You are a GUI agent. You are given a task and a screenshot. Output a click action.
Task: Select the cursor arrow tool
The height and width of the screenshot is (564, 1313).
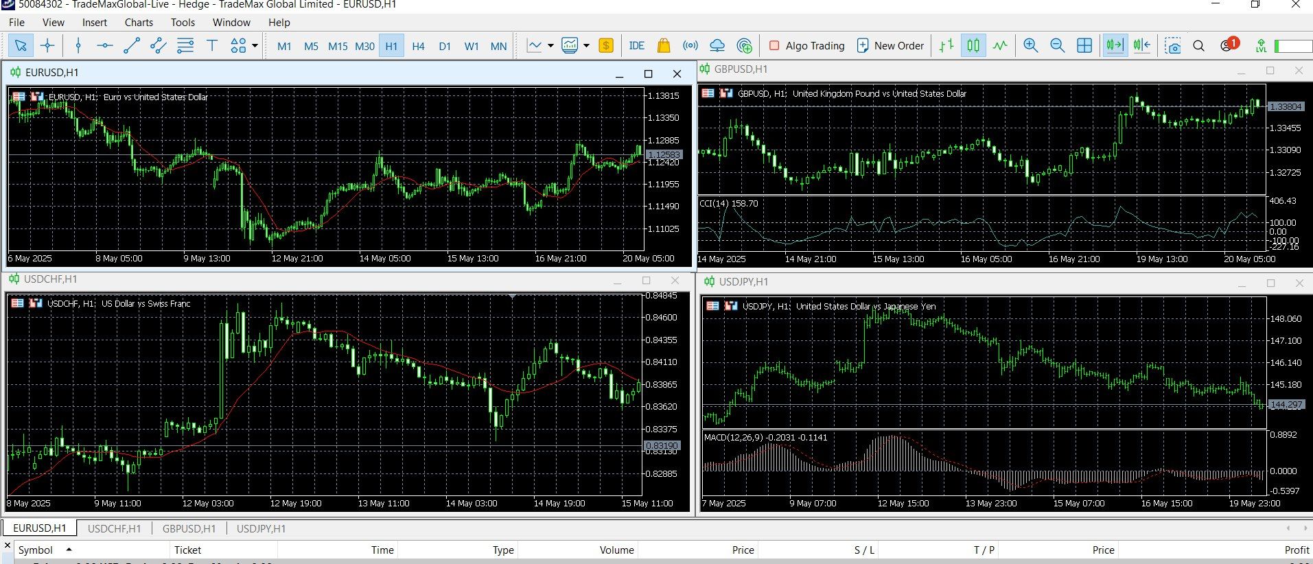point(21,46)
